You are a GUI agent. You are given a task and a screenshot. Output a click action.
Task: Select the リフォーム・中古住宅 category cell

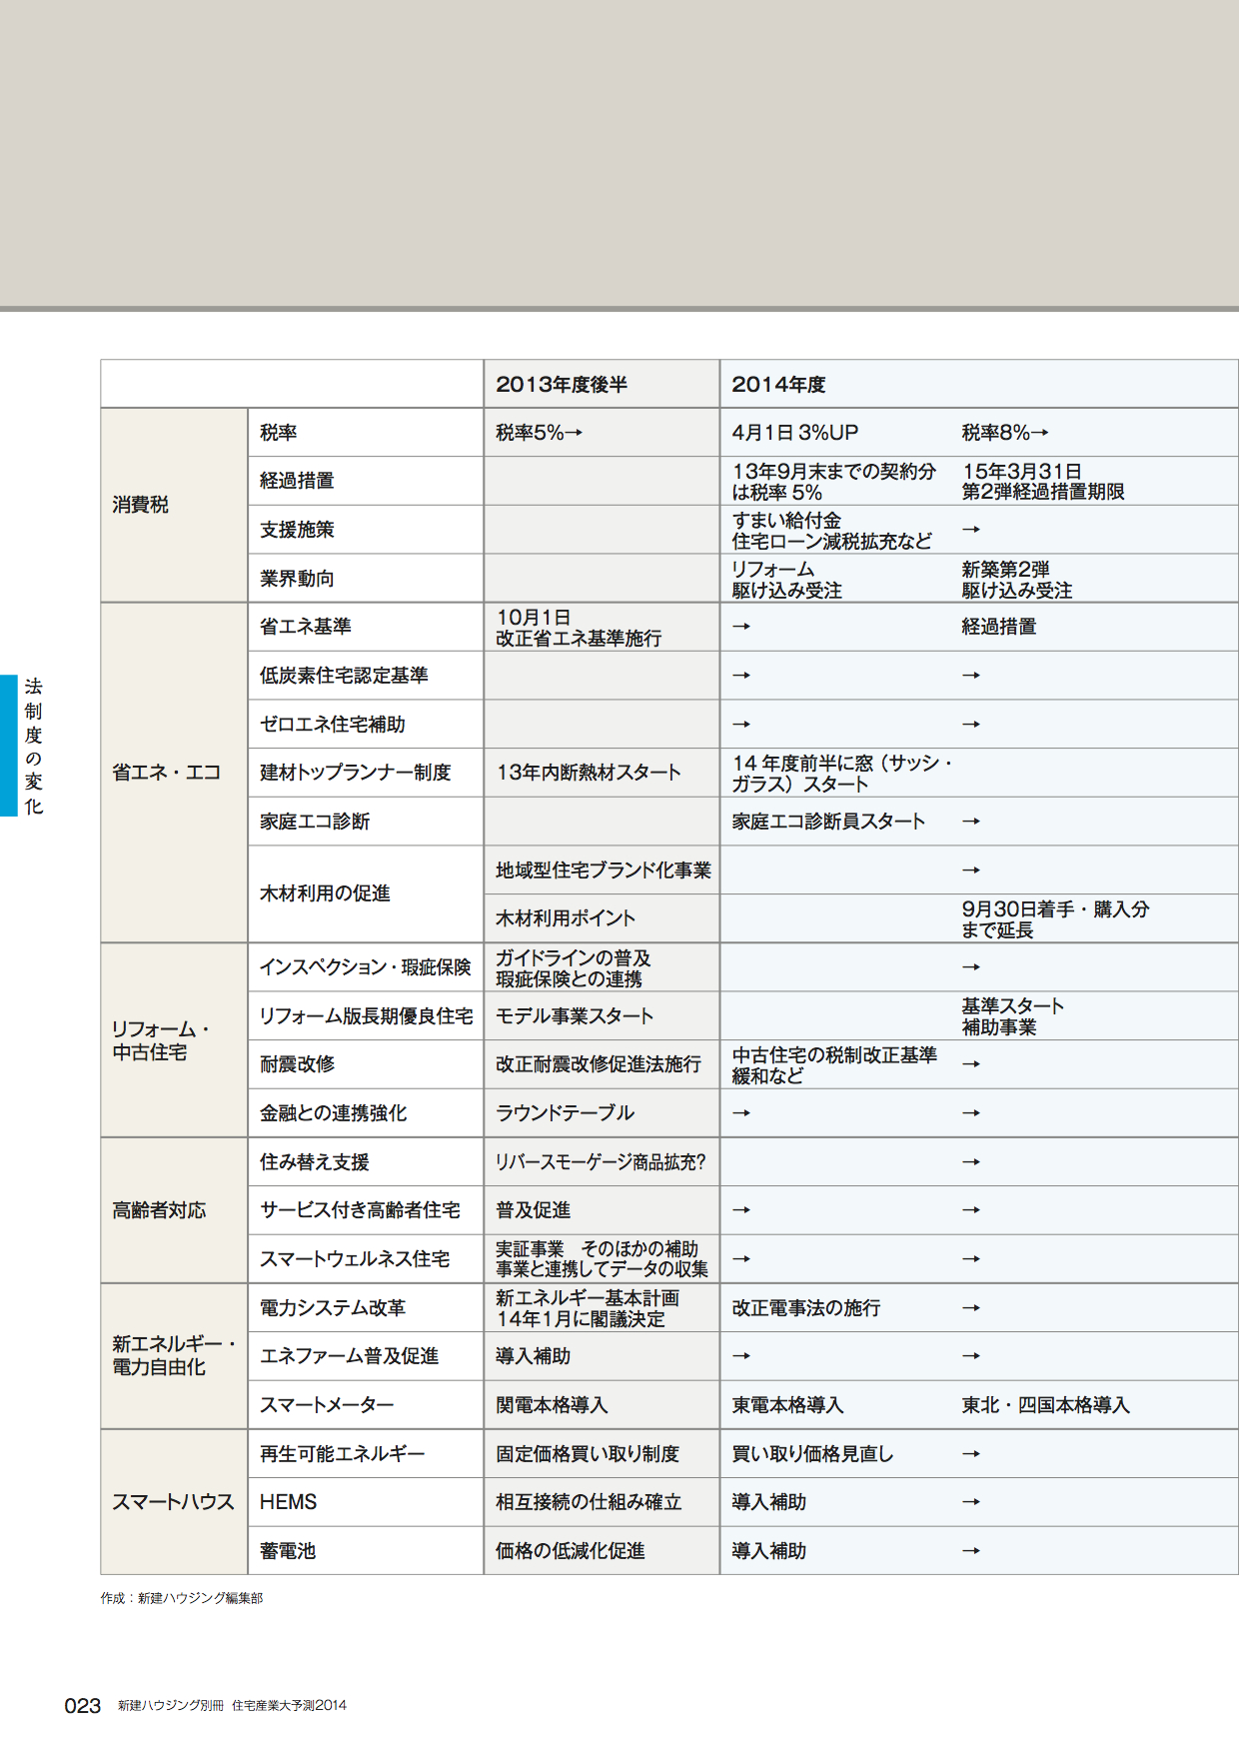pyautogui.click(x=160, y=1040)
